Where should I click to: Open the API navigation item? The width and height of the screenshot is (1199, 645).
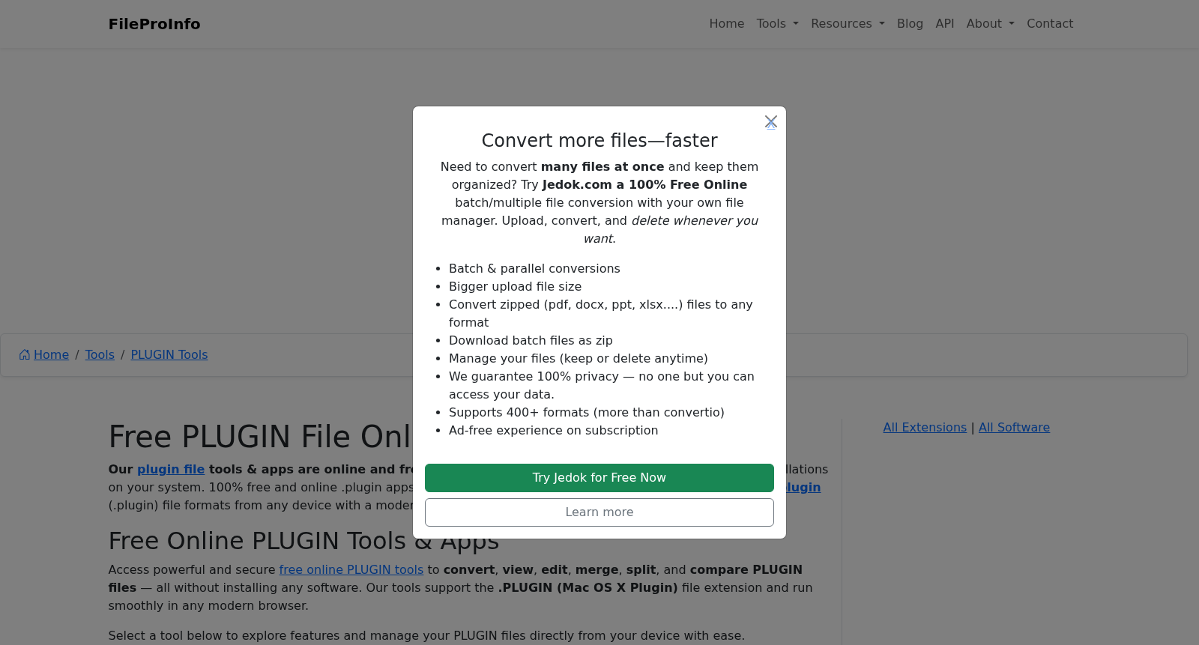945,24
